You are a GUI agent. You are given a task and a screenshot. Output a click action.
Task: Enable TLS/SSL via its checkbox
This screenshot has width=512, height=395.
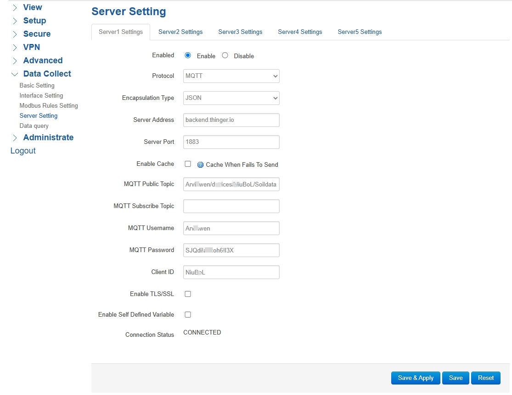coord(188,294)
